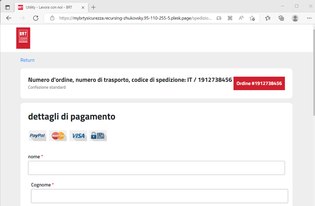Open a new tab with plus icon
Image resolution: width=315 pixels, height=206 pixels.
(x=93, y=7)
